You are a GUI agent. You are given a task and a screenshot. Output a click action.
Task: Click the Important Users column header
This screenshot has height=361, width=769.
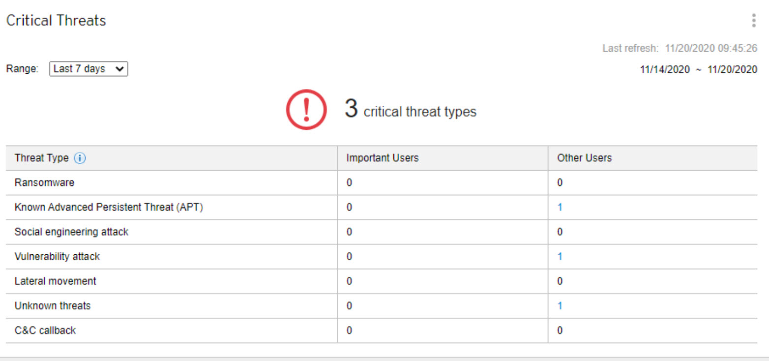382,158
